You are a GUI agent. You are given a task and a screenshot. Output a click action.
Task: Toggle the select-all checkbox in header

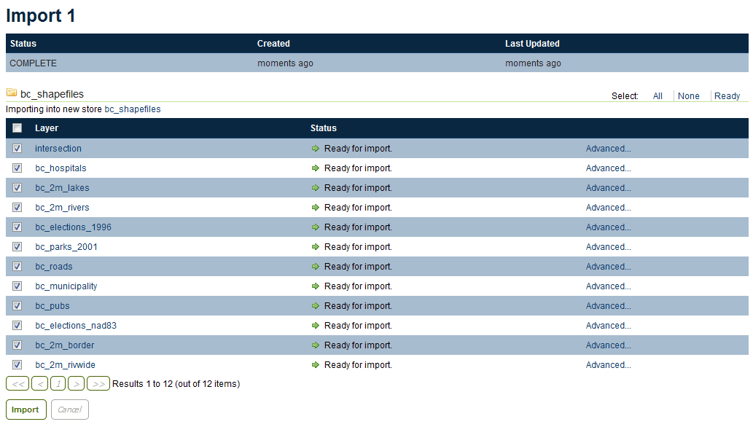tap(17, 128)
